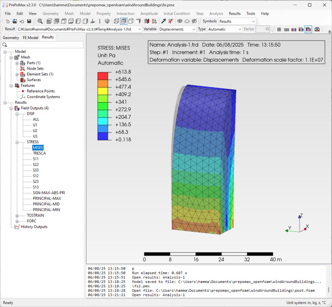The height and width of the screenshot is (307, 332).
Task: Open the Results menu
Action: (235, 13)
